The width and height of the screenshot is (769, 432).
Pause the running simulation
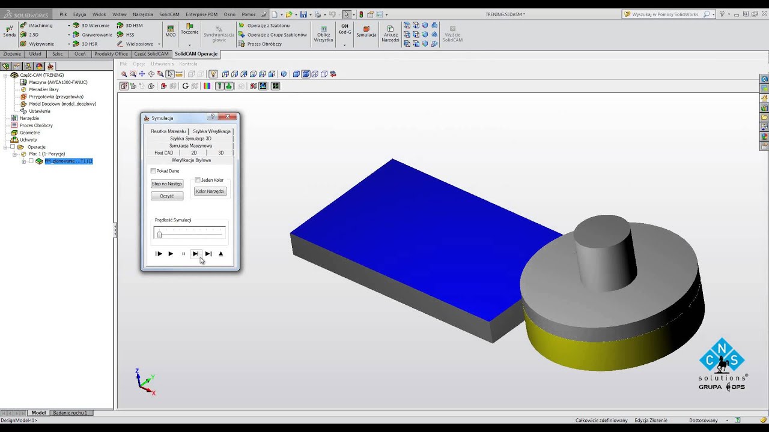click(x=183, y=254)
